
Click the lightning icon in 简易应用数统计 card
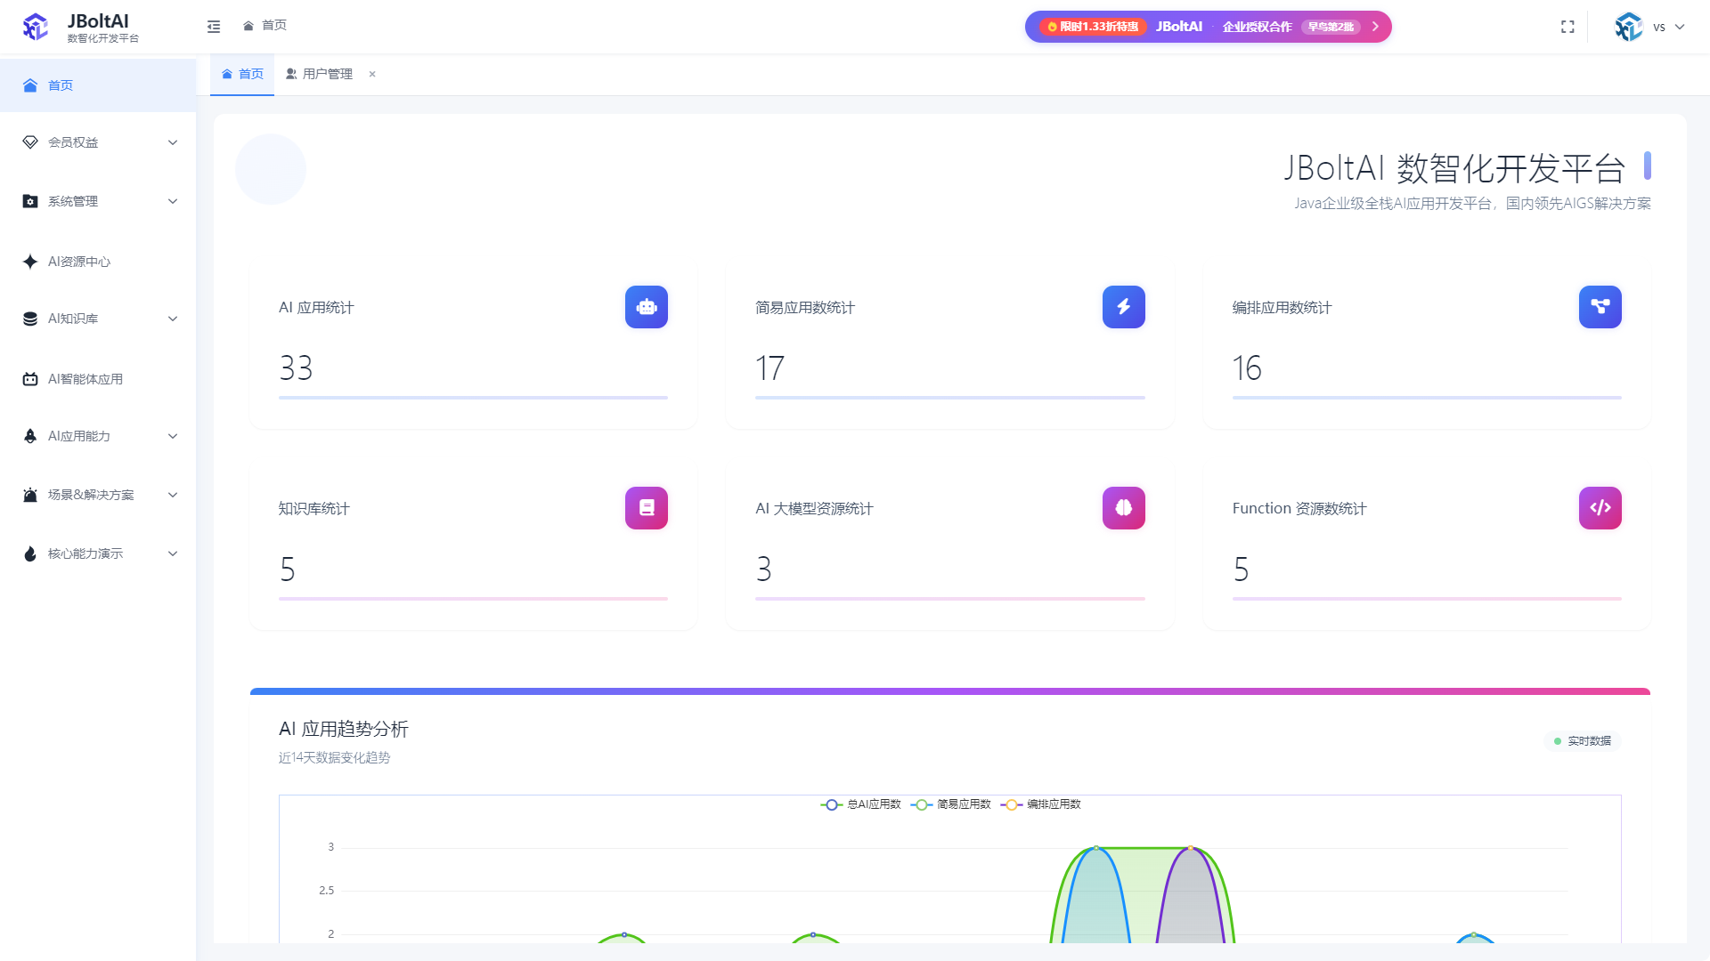pyautogui.click(x=1123, y=307)
